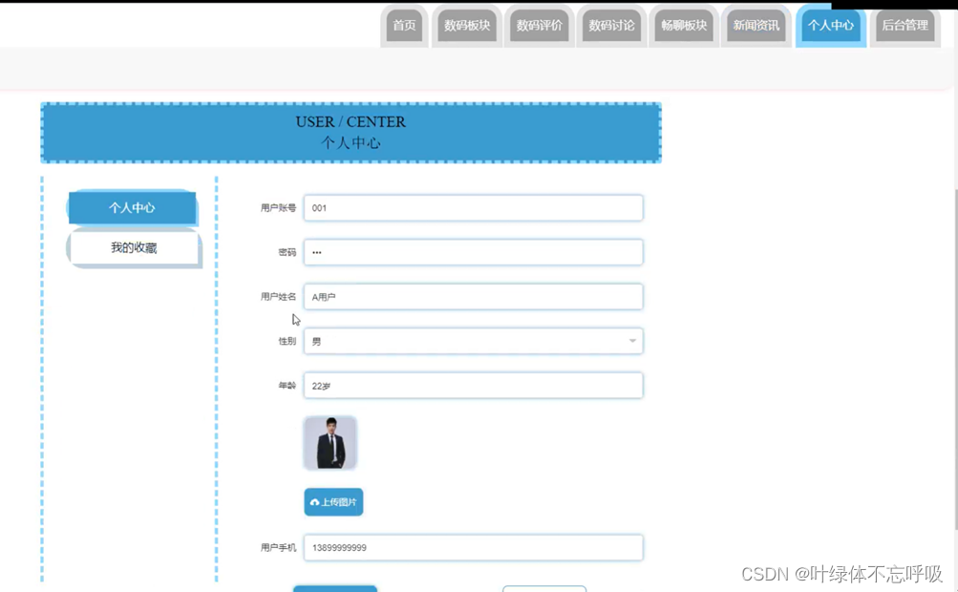
Task: Click the 用户账号 label text
Action: pos(278,208)
